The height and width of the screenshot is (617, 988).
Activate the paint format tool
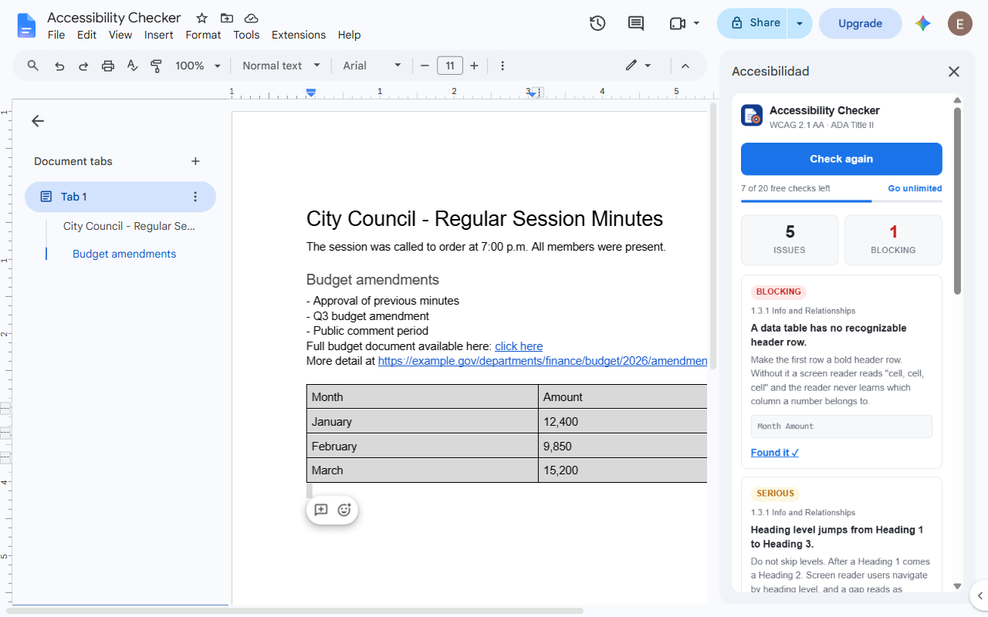pos(157,66)
